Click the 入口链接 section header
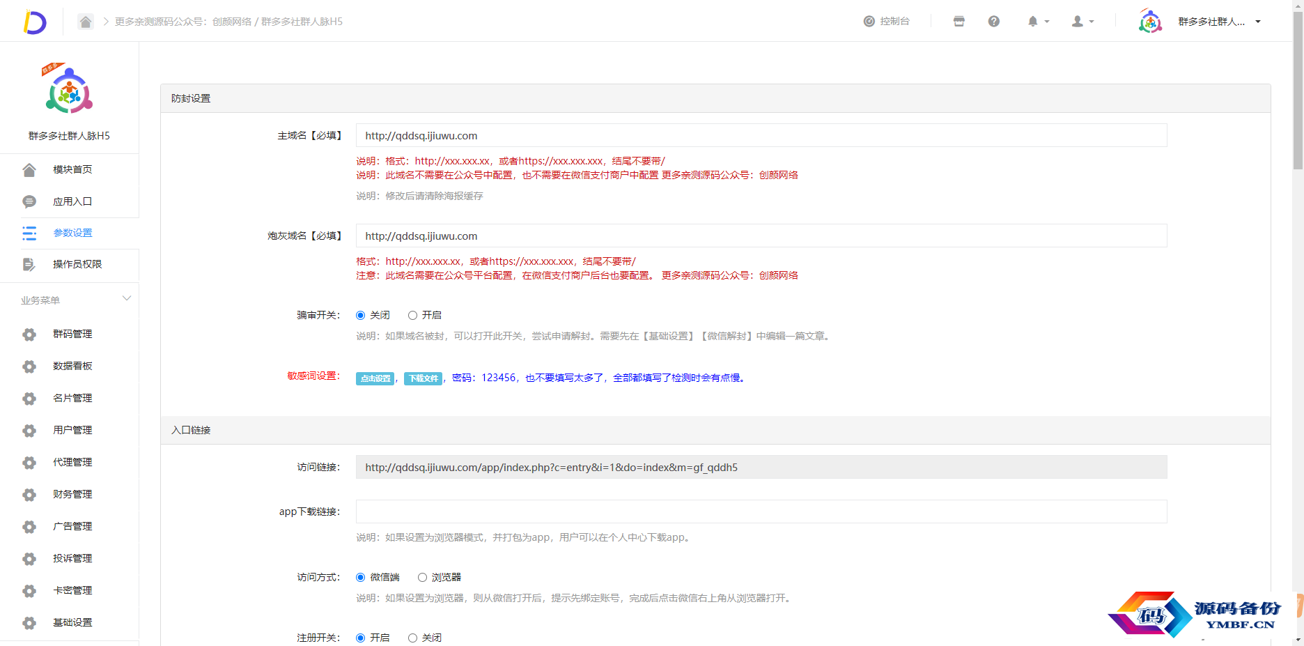The image size is (1304, 646). click(x=715, y=430)
